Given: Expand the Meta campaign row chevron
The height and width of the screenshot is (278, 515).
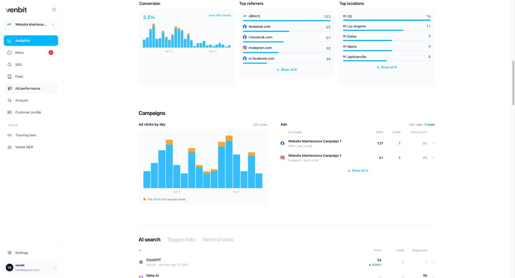Looking at the screenshot, I should point(433,143).
